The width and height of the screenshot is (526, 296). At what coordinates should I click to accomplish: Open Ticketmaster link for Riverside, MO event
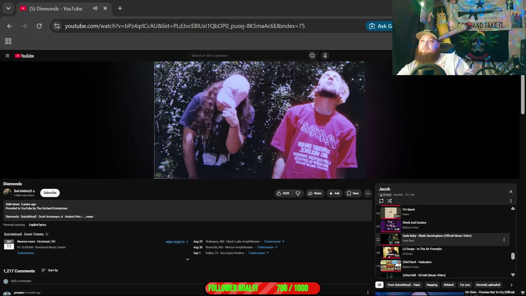(267, 247)
